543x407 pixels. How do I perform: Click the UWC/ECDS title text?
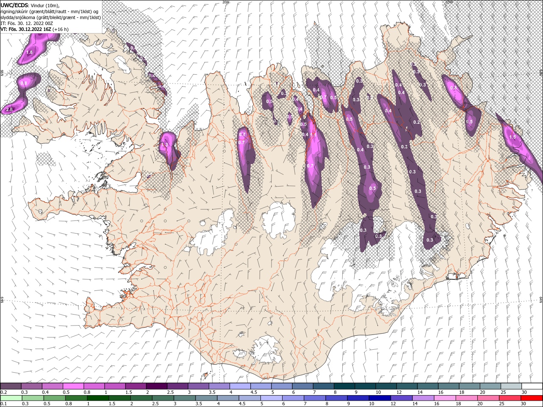click(x=14, y=5)
